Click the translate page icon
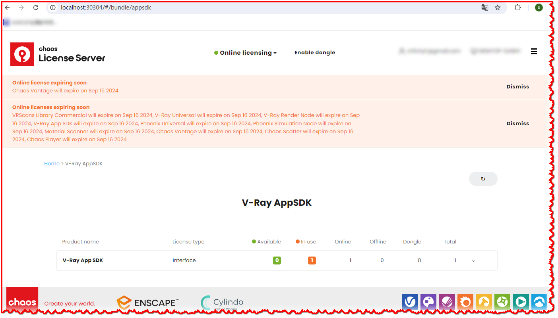 pos(484,8)
